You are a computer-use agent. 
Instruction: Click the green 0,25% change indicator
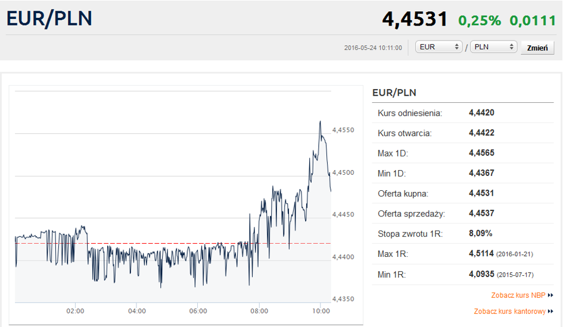[x=480, y=20]
